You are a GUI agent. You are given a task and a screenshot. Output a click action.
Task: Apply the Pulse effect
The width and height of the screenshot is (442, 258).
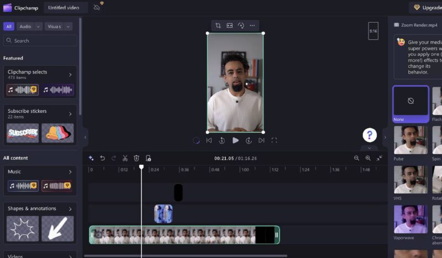[x=411, y=140]
